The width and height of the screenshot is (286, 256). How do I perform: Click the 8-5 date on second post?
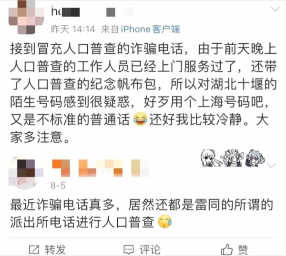coord(58,186)
